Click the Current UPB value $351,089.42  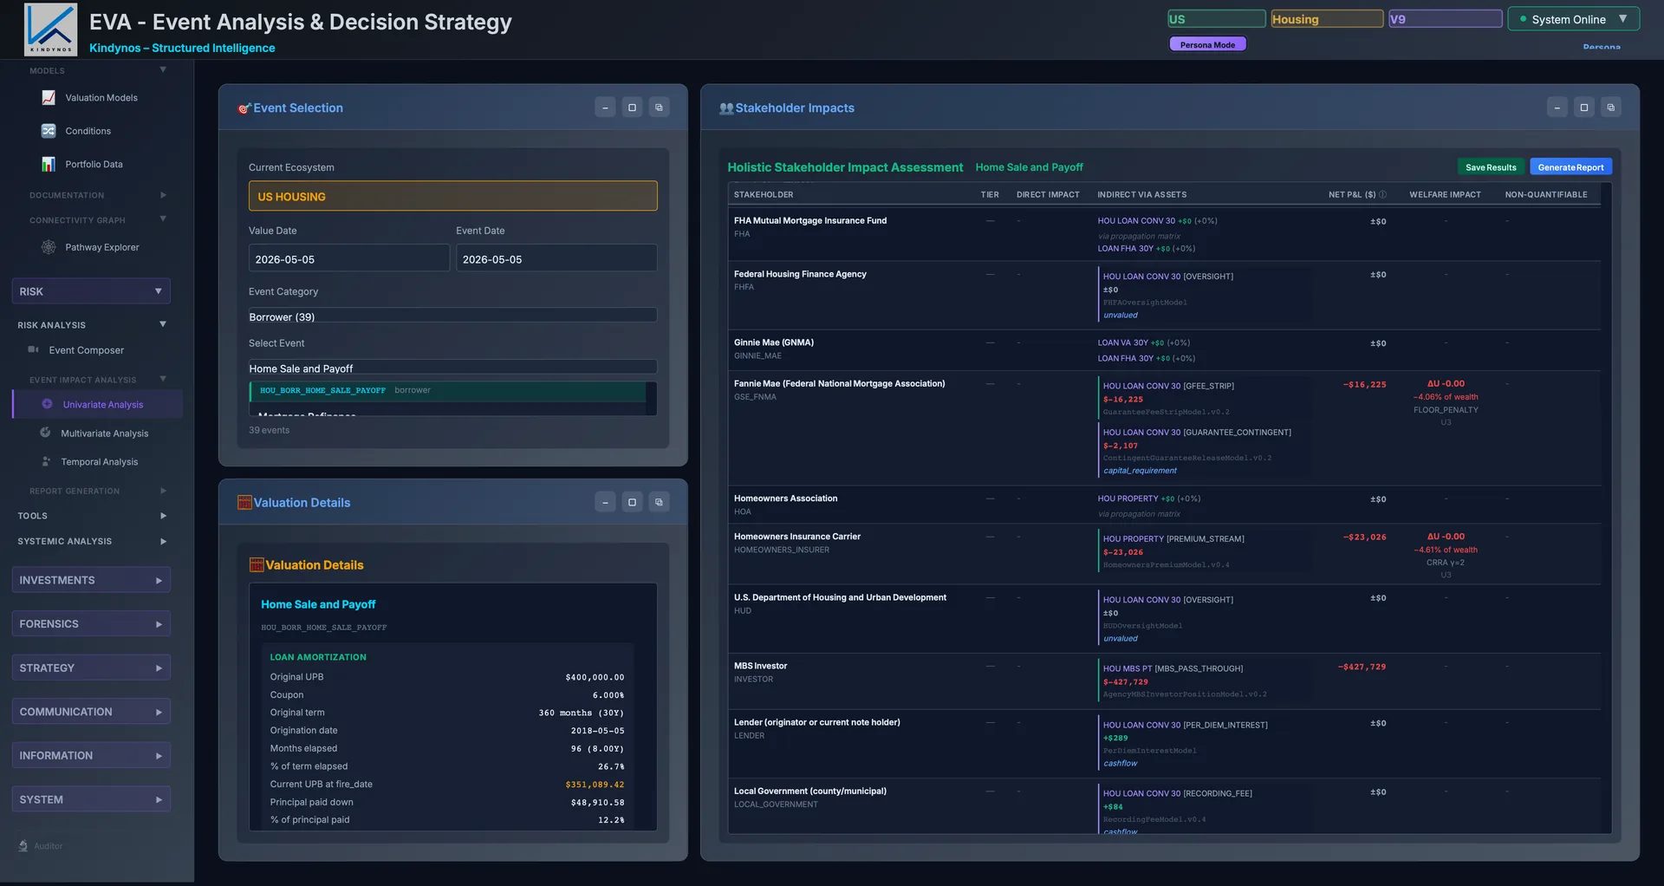[x=595, y=785]
